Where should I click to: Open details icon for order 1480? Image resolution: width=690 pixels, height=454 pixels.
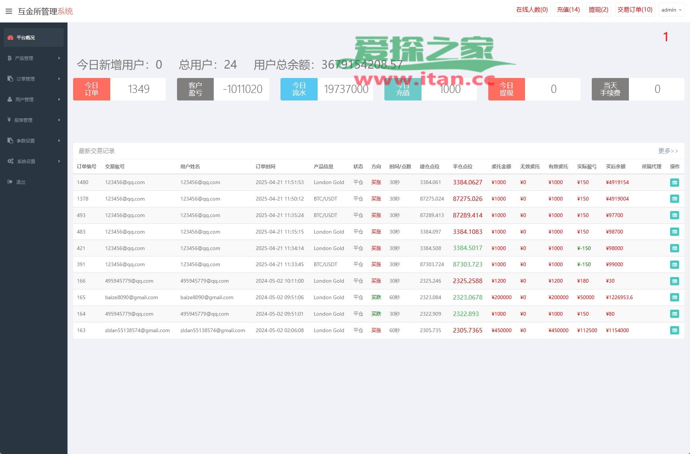point(674,183)
